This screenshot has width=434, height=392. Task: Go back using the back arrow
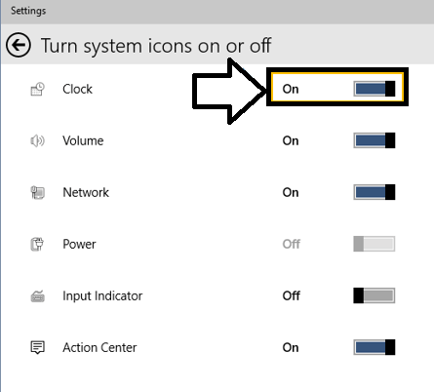tap(19, 45)
